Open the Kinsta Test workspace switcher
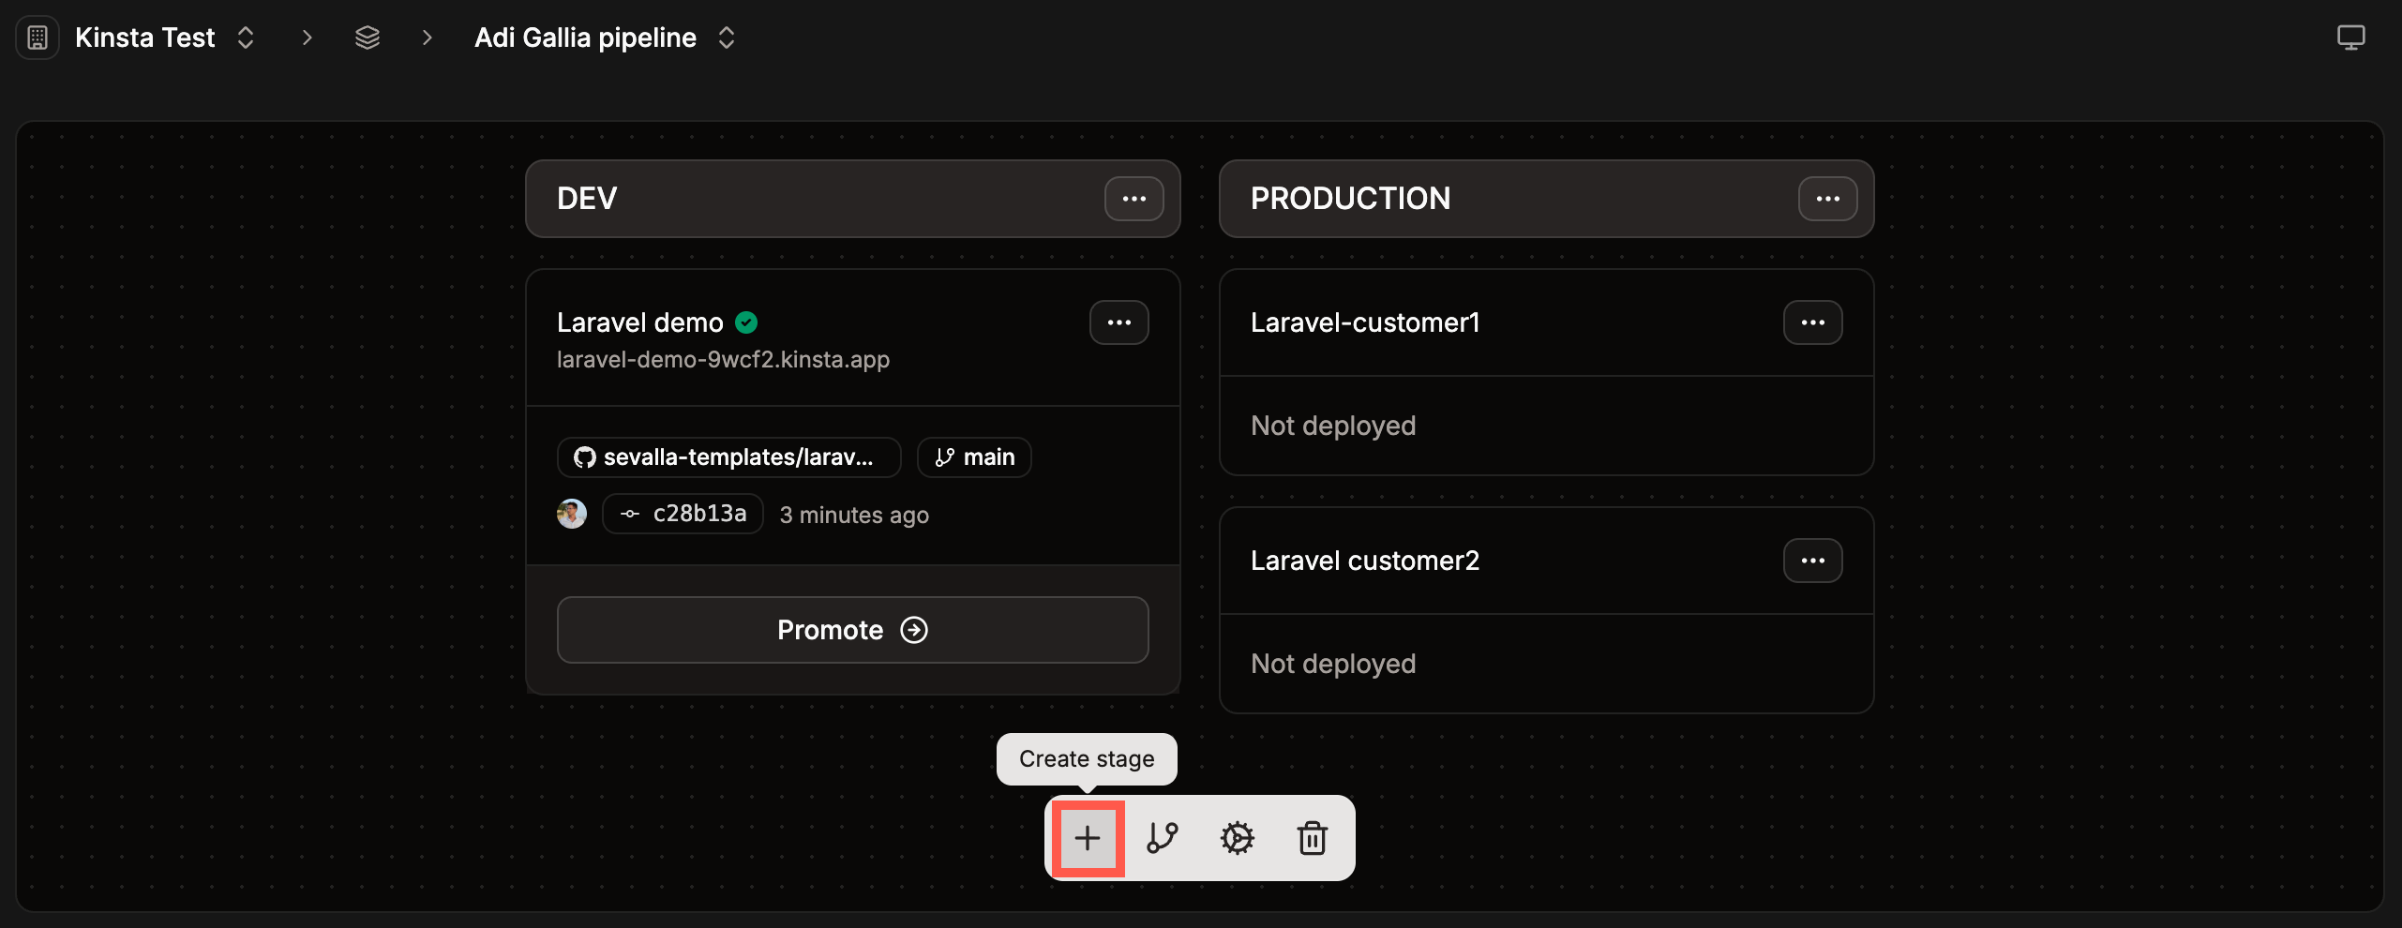 [246, 37]
